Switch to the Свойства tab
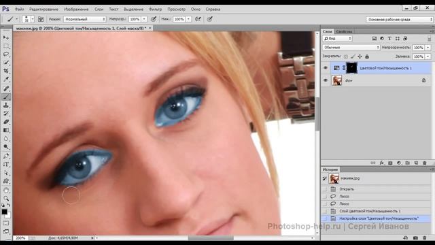The image size is (435, 245). click(344, 31)
